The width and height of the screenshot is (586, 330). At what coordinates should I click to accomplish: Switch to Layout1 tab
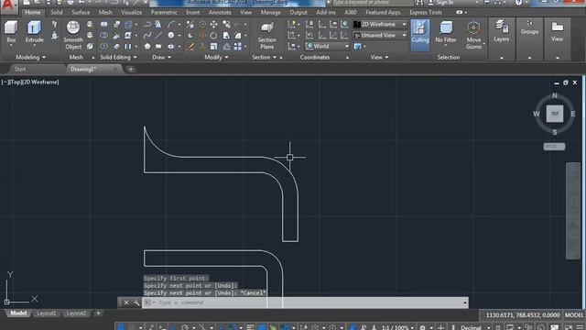pos(47,313)
